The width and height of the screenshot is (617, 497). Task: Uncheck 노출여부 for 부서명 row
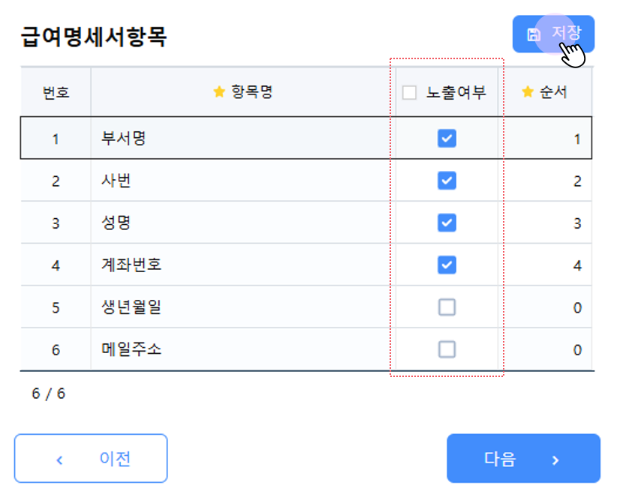click(x=447, y=139)
